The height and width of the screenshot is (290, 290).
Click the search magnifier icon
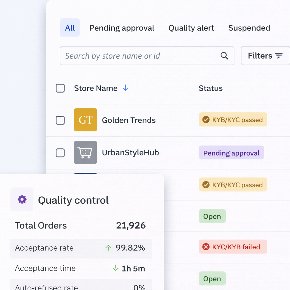pyautogui.click(x=224, y=56)
